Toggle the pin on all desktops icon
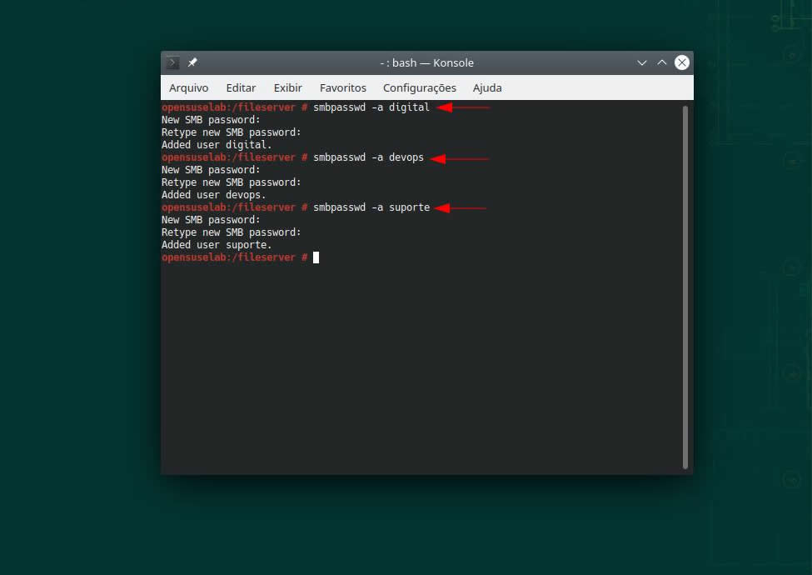The width and height of the screenshot is (812, 575). 192,62
